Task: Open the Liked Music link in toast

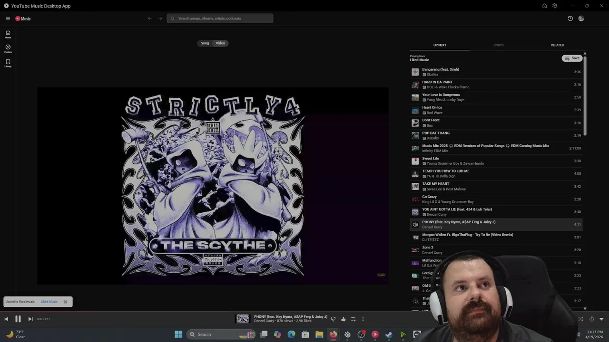Action: 49,302
